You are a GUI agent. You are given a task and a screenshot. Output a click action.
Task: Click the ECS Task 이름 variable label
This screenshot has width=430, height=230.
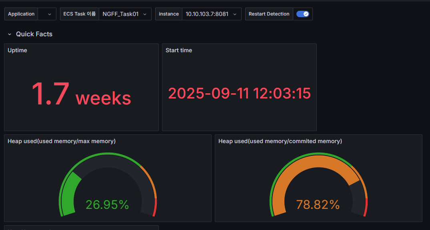point(79,14)
